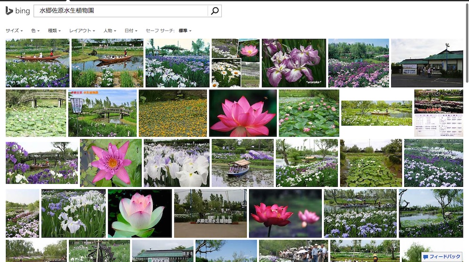The width and height of the screenshot is (469, 262).
Task: Open the white iris close-up thumbnail
Action: tap(176, 163)
